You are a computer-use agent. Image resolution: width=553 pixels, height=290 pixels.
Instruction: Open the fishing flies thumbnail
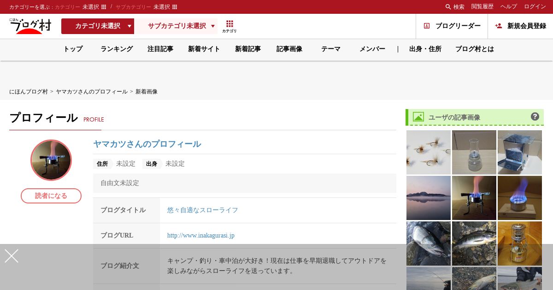(x=429, y=152)
